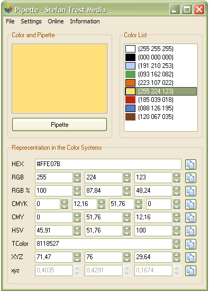Copy the HEX value to clipboard
This screenshot has width=209, height=292.
pos(190,165)
